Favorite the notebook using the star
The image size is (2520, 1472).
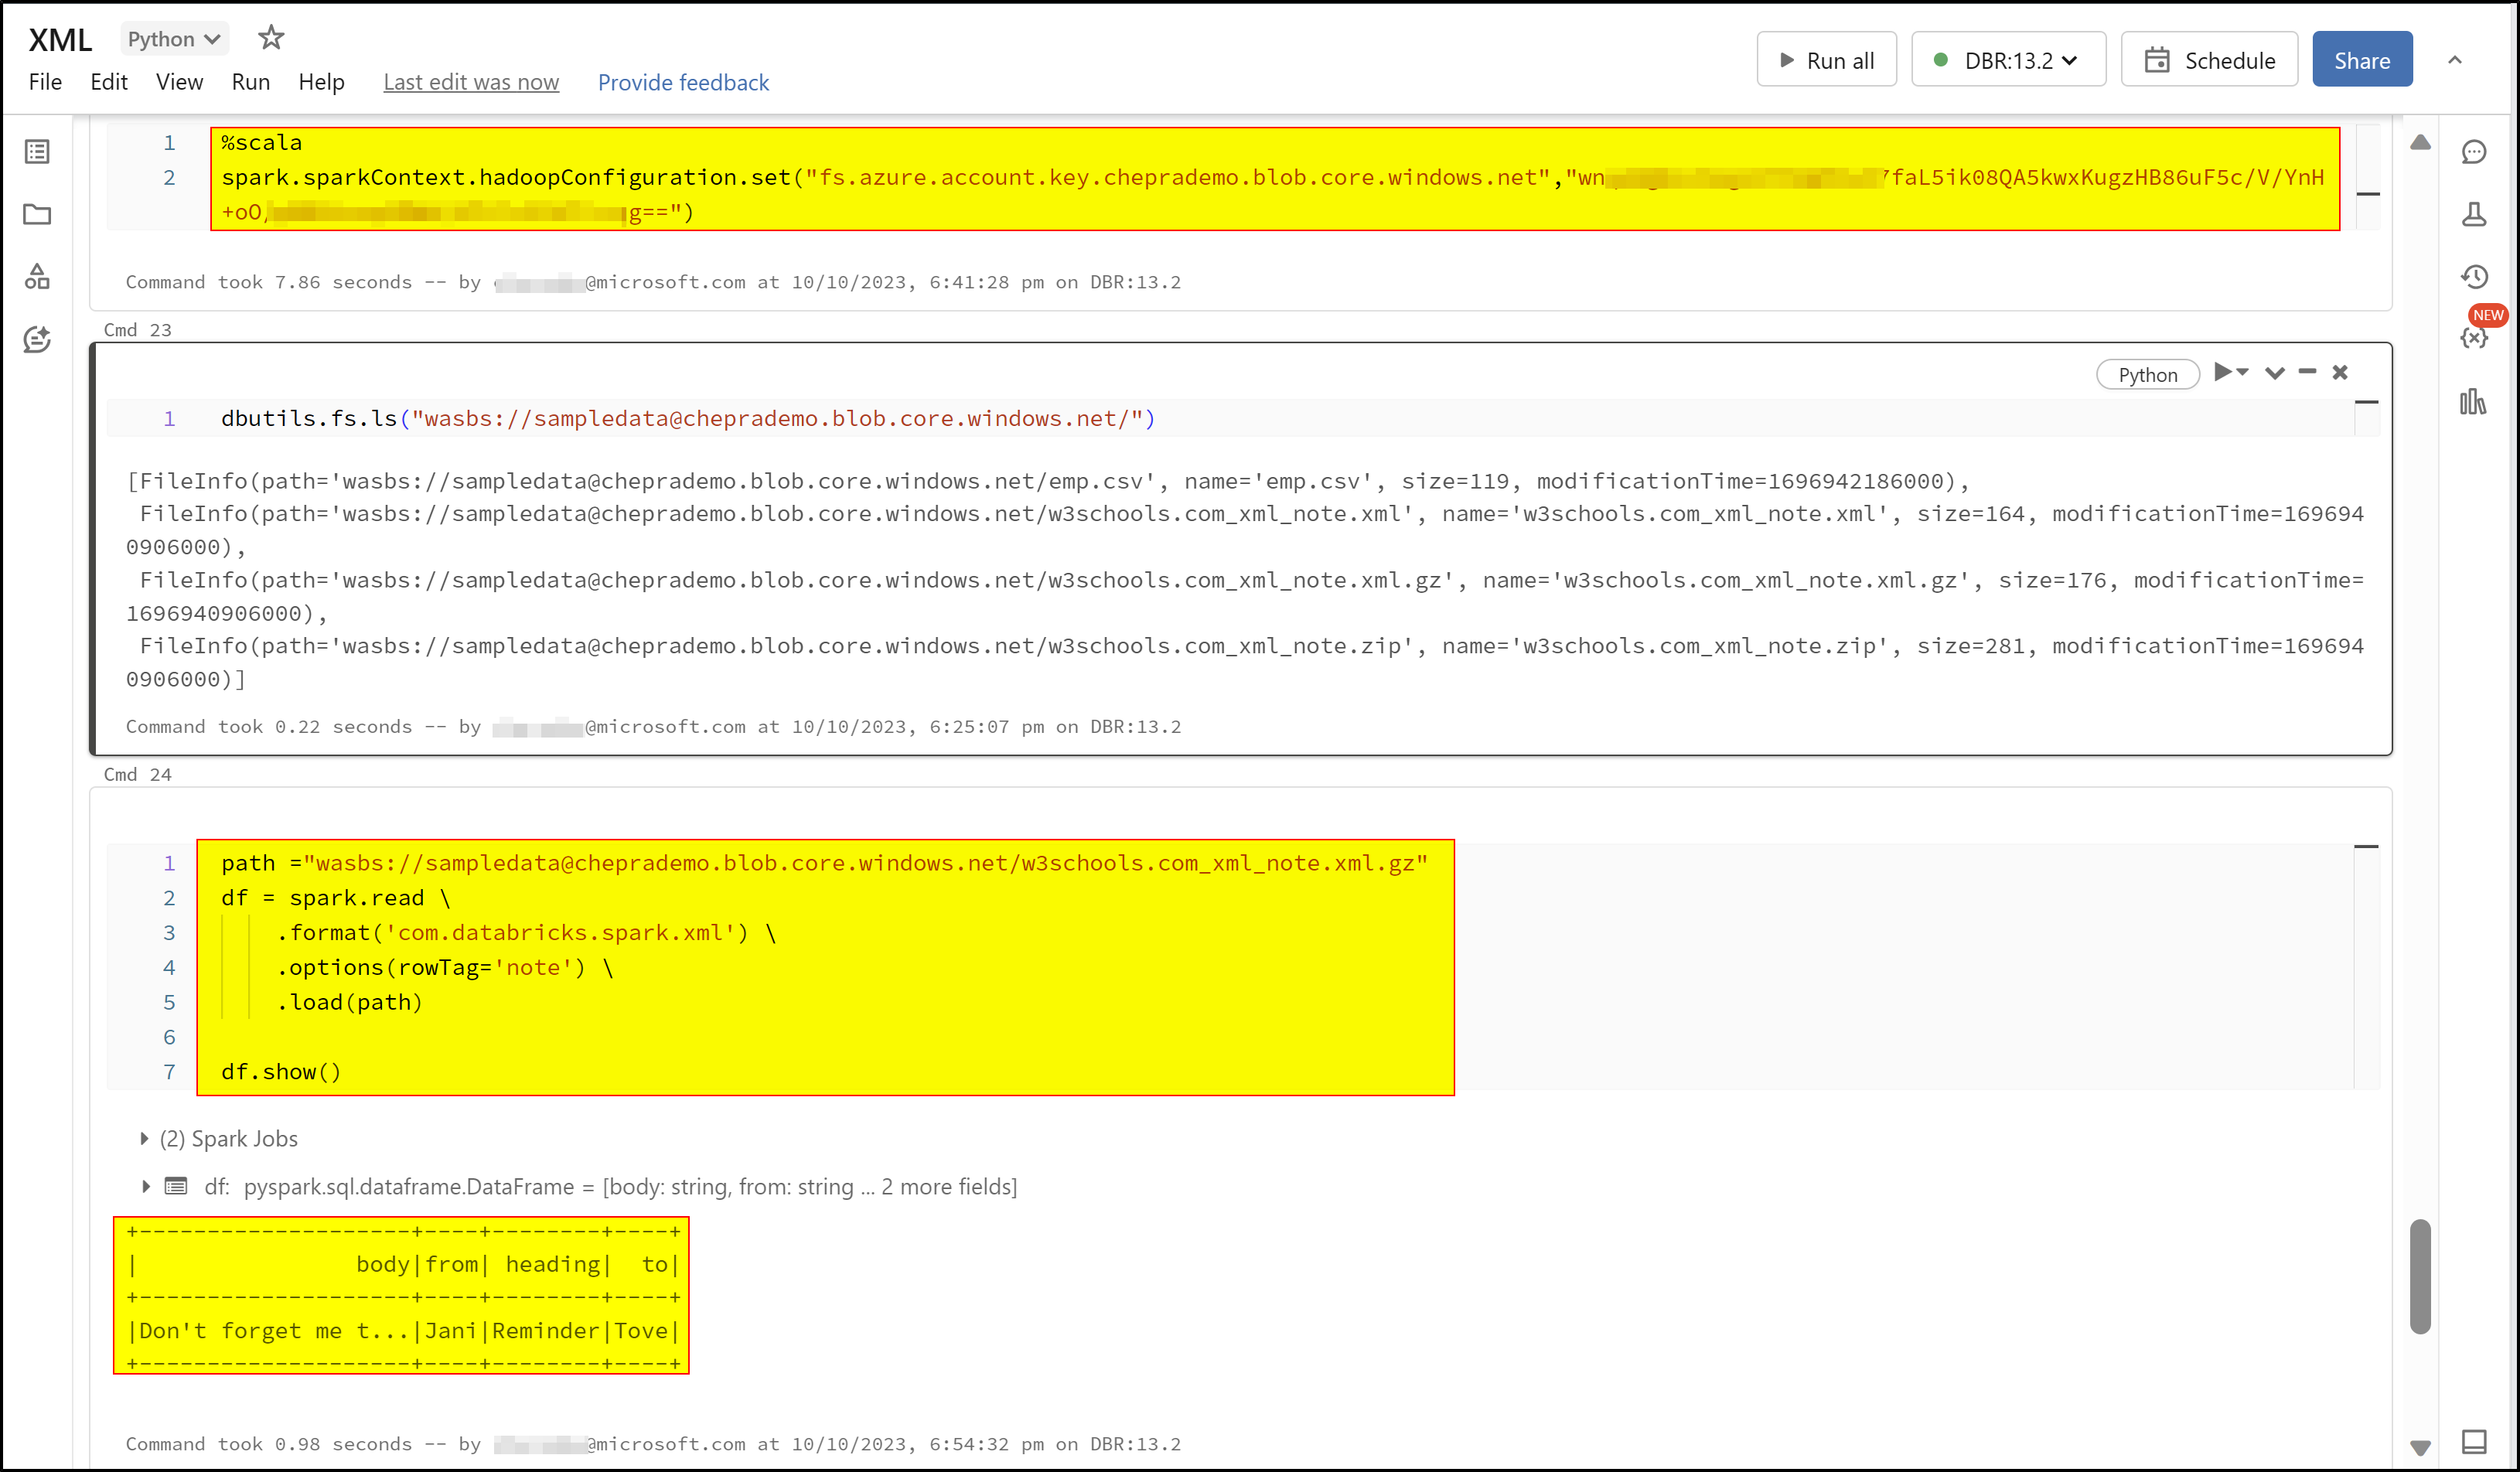point(271,38)
